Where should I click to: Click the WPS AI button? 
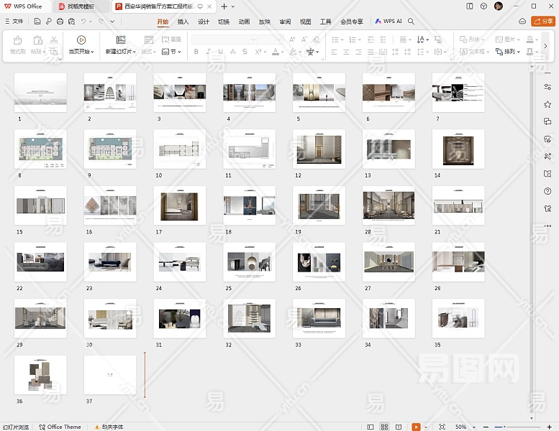388,22
